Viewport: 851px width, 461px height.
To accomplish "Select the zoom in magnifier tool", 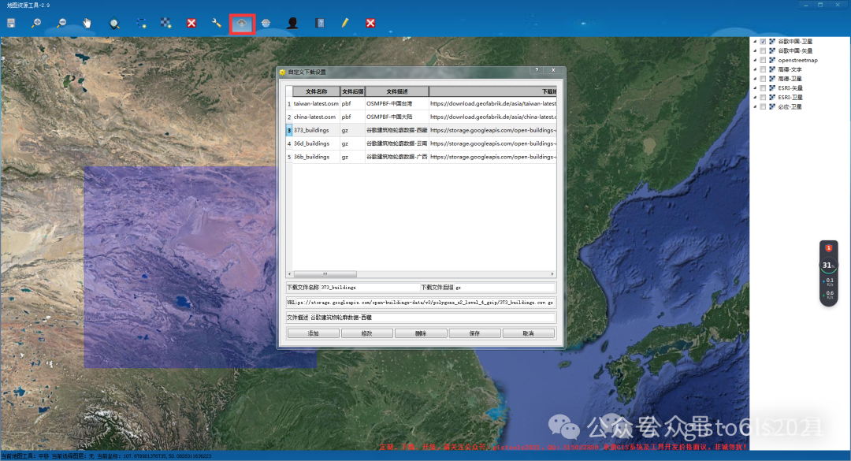I will (36, 23).
